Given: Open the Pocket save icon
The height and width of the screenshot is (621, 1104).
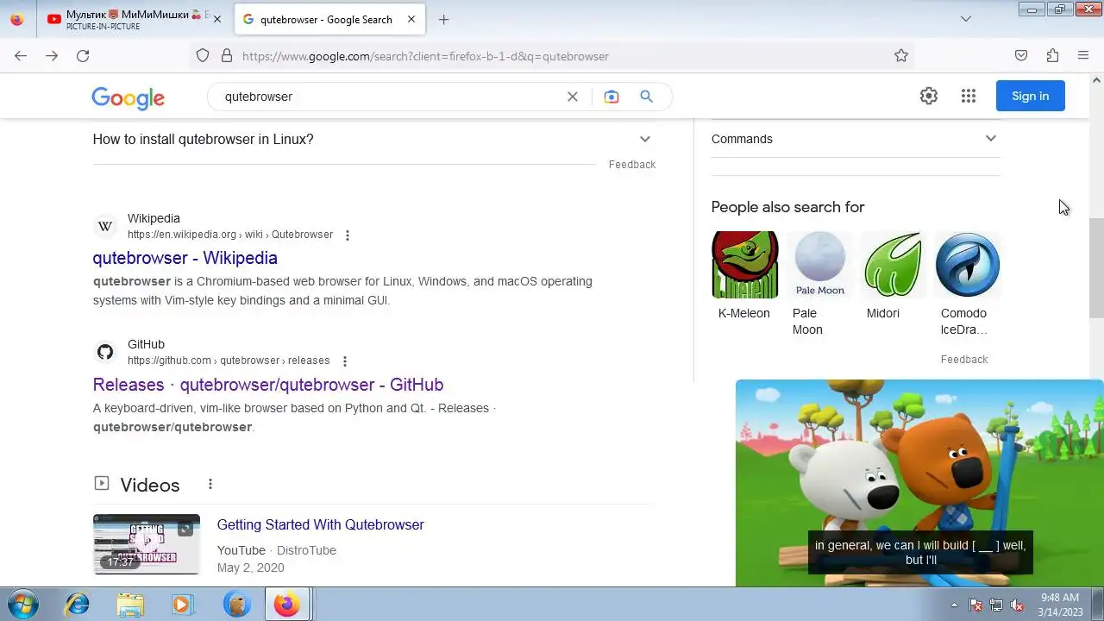Looking at the screenshot, I should tap(1021, 55).
